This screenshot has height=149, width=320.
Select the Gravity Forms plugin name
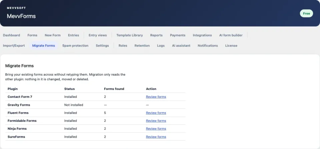[19, 105]
